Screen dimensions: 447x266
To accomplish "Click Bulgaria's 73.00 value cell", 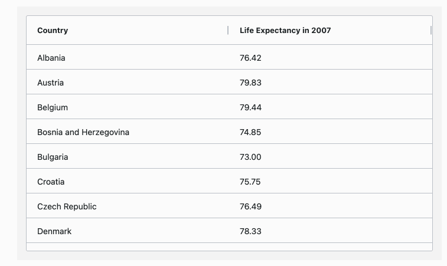I will (250, 157).
